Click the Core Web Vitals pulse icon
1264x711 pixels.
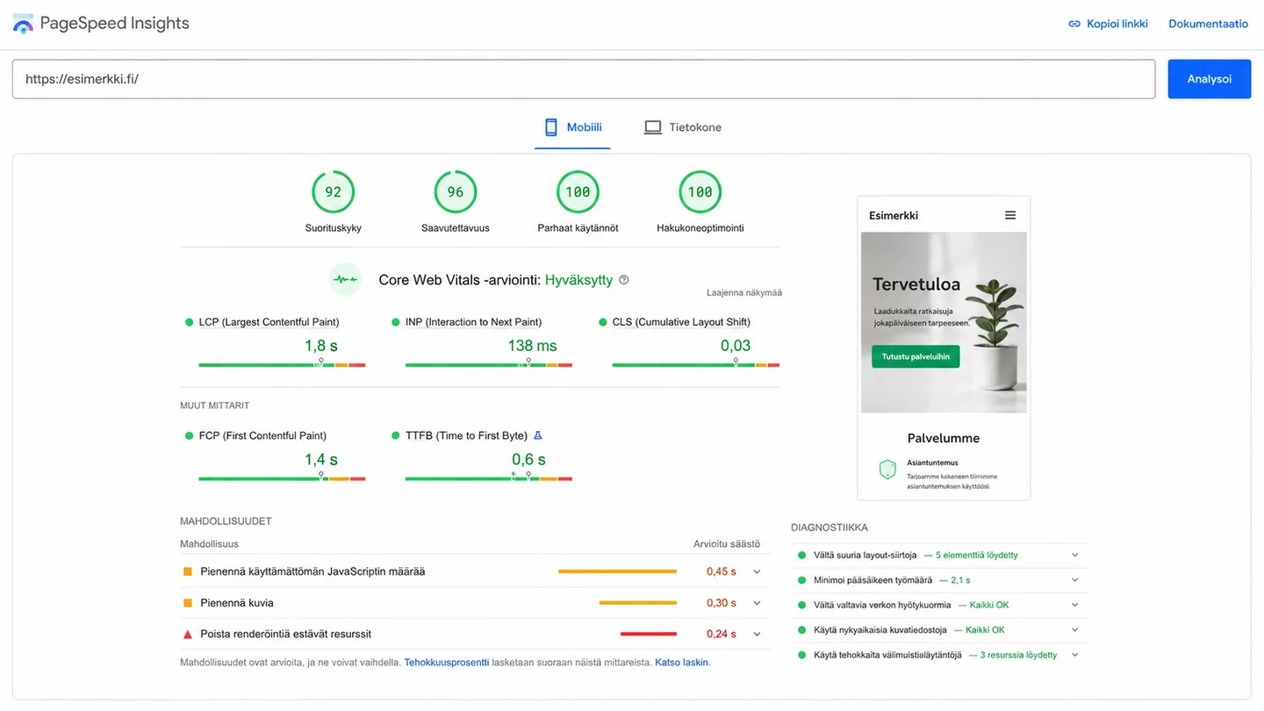tap(345, 280)
